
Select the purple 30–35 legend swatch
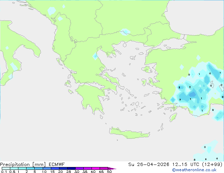[79, 168]
